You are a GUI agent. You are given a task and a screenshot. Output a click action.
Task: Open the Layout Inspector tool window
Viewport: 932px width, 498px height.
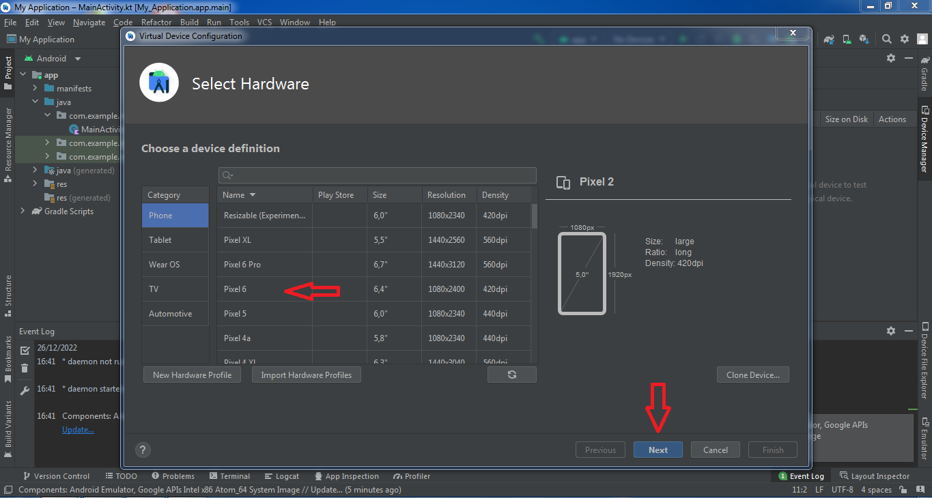coord(875,476)
